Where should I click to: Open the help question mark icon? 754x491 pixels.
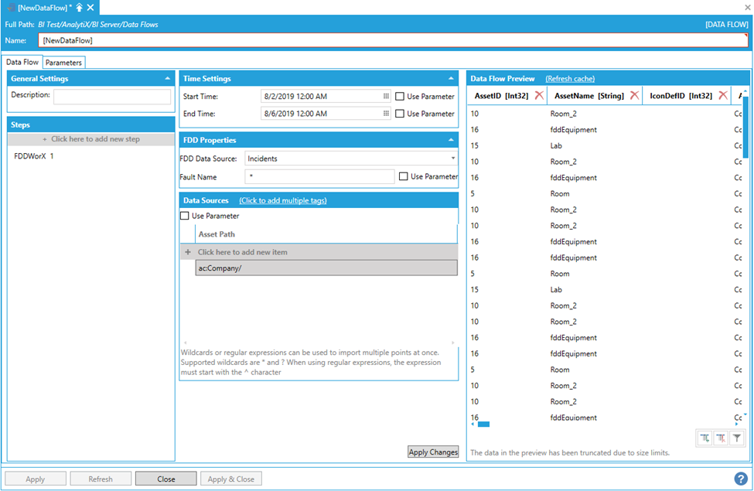[x=741, y=479]
